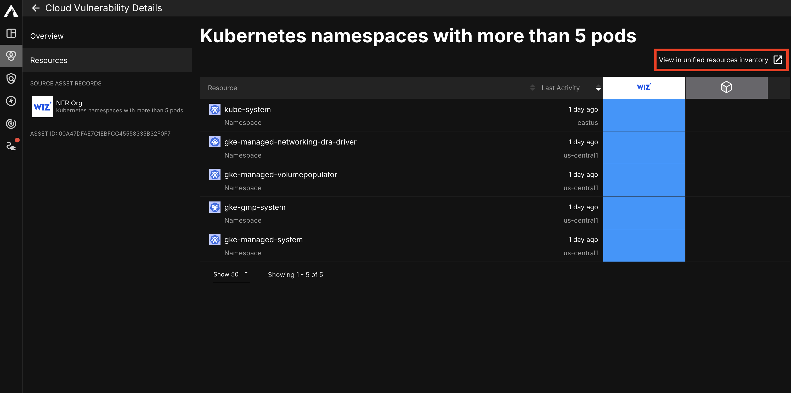
Task: Click the Last Activity column header
Action: [560, 88]
